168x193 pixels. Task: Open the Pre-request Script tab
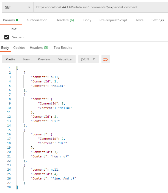pyautogui.click(x=113, y=20)
